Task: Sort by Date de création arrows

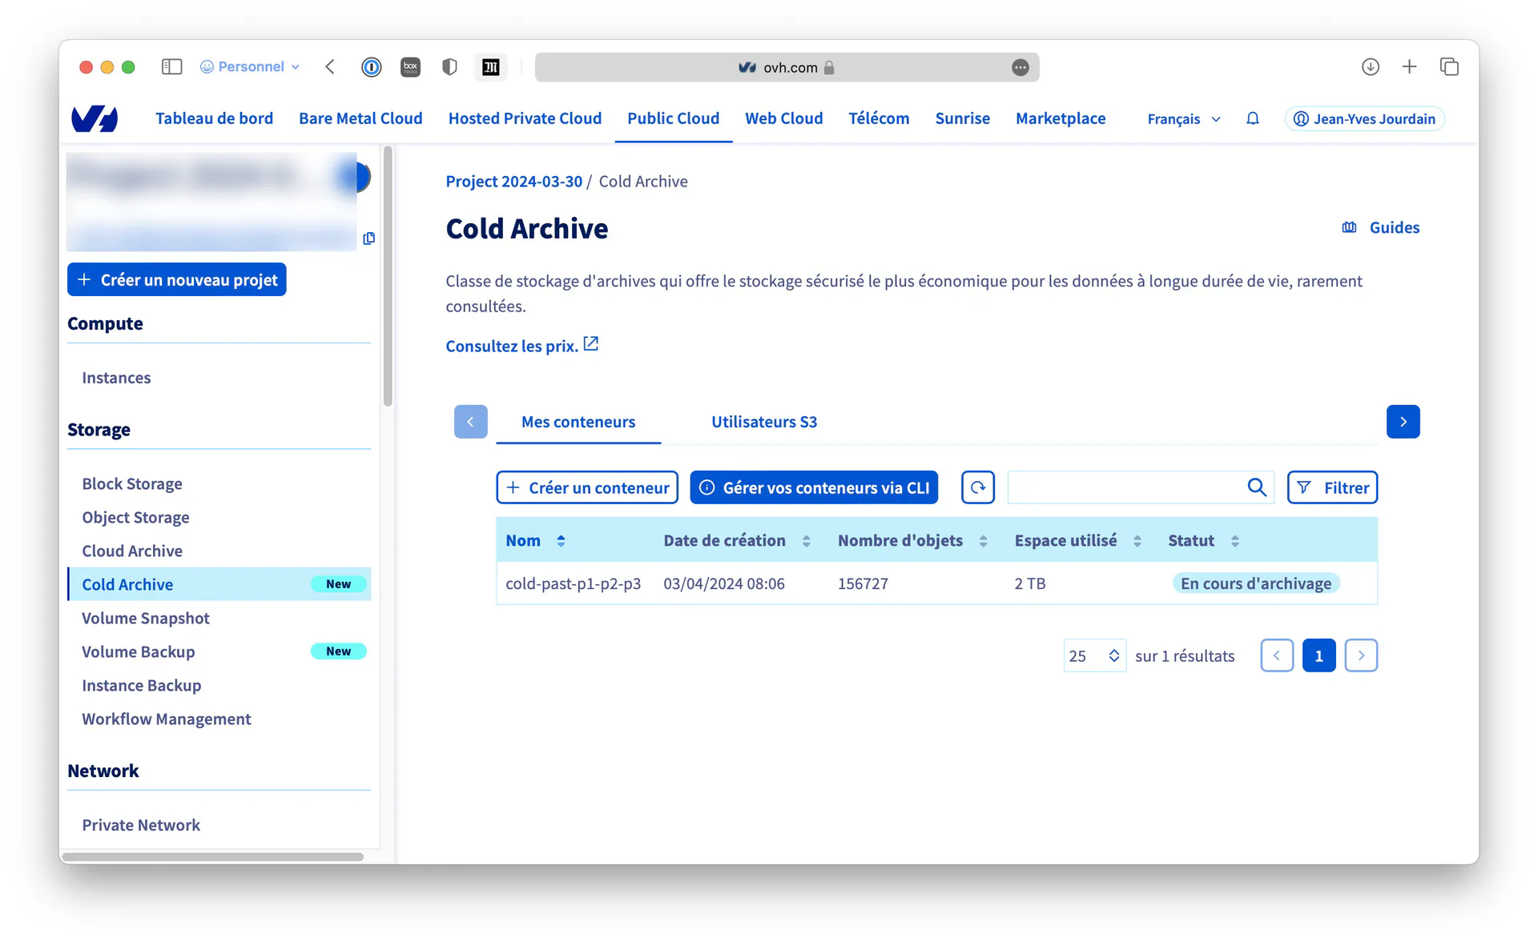Action: (x=806, y=541)
